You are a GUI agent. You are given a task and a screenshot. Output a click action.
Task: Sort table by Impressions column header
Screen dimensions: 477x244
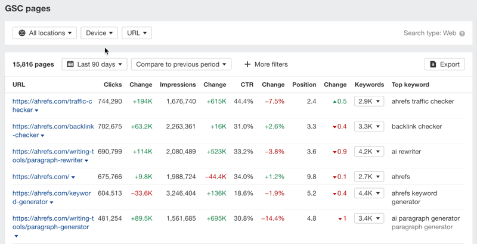click(176, 85)
